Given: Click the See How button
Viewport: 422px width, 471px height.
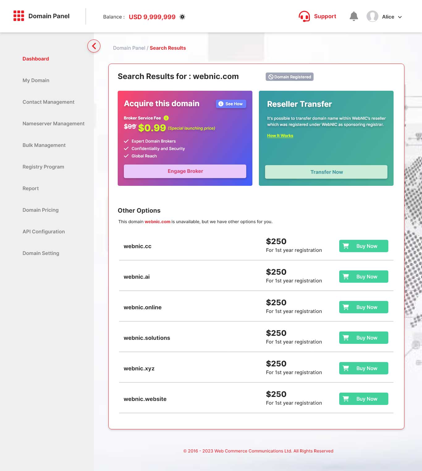Looking at the screenshot, I should coord(231,104).
